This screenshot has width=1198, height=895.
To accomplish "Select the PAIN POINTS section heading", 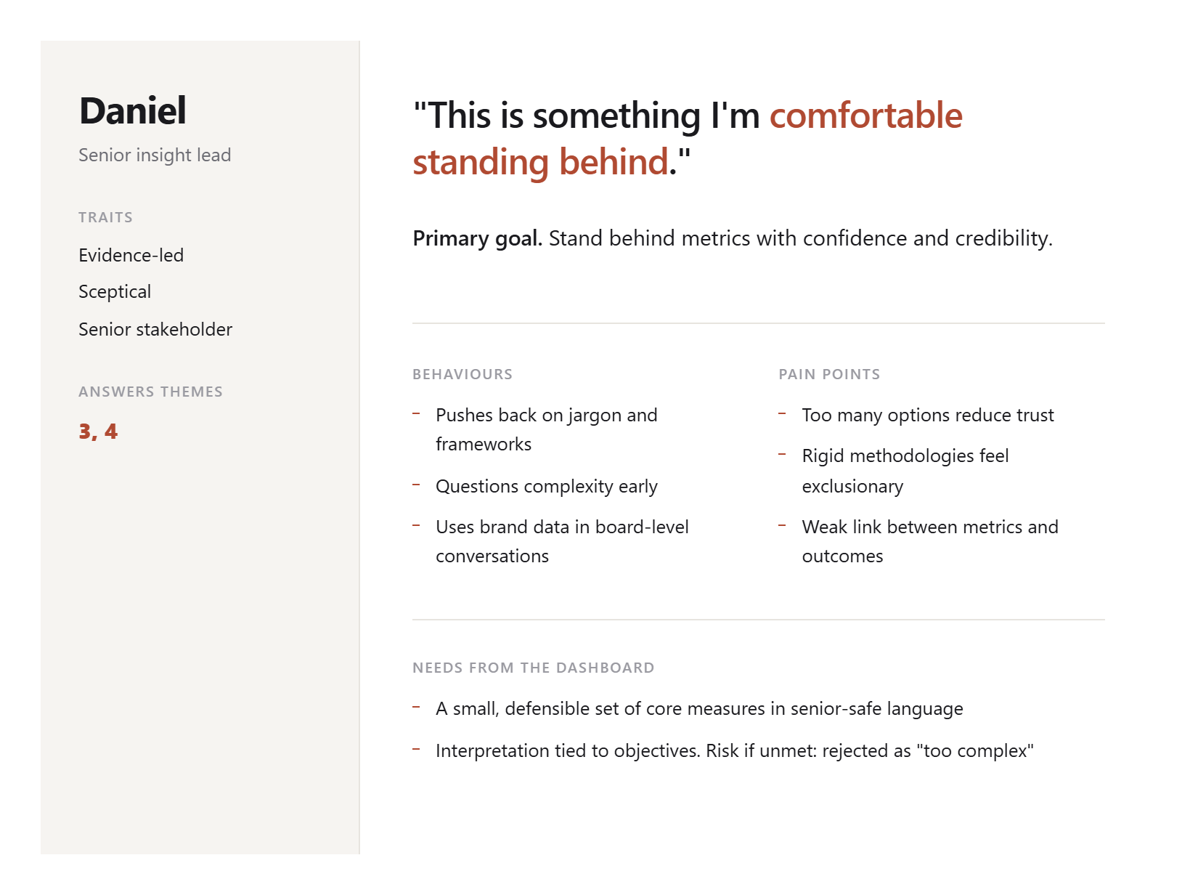I will (829, 374).
